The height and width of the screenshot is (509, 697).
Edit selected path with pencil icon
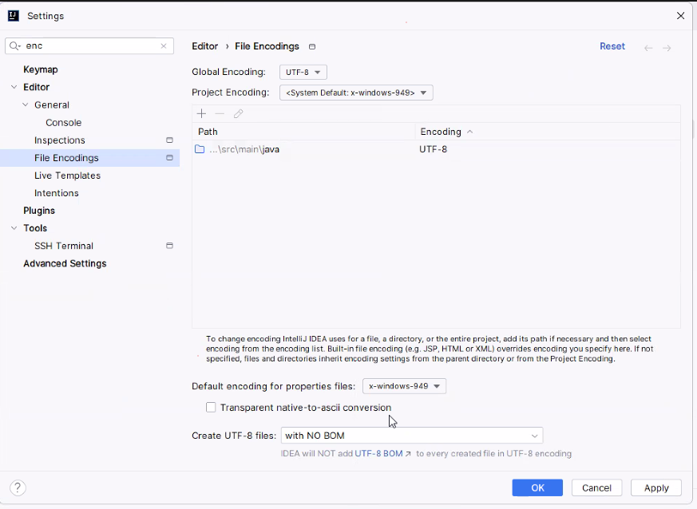click(238, 114)
